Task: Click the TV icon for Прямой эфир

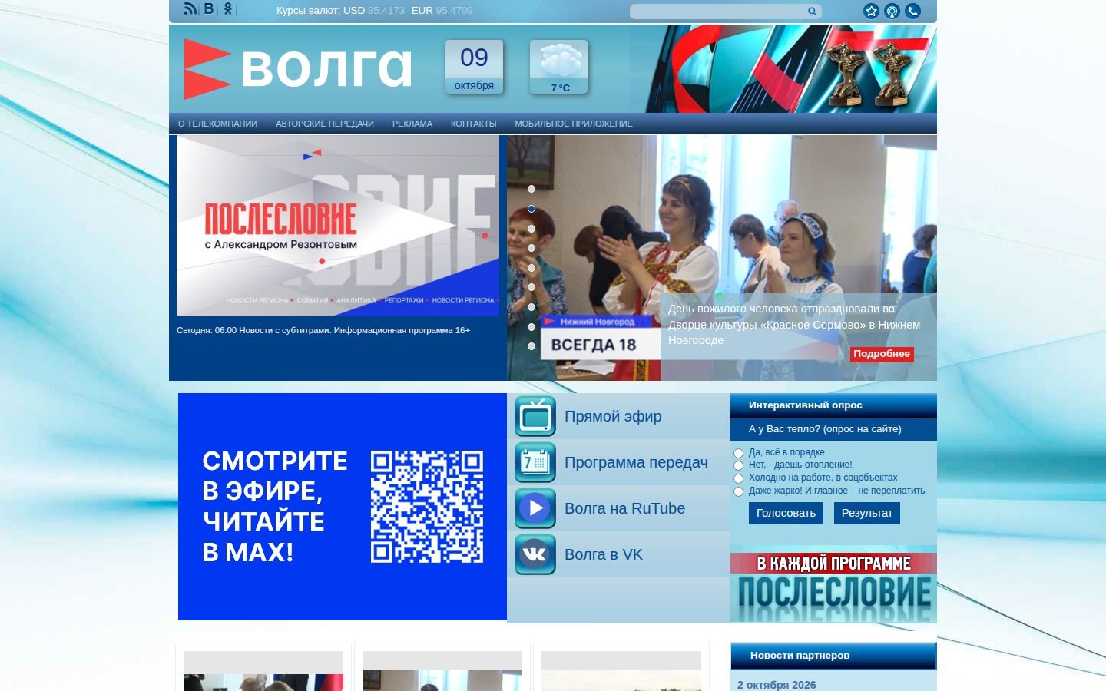Action: coord(535,417)
